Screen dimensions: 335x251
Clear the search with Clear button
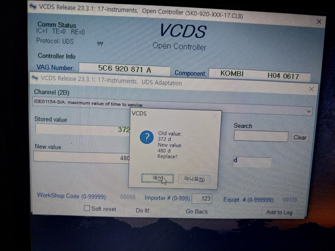click(x=300, y=137)
